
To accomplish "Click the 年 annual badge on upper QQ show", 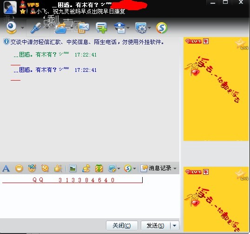I will pyautogui.click(x=206, y=41).
